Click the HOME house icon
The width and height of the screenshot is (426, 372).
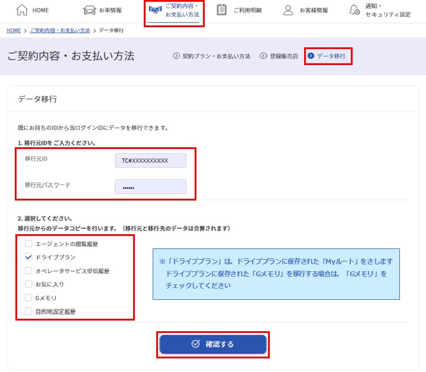coord(22,10)
